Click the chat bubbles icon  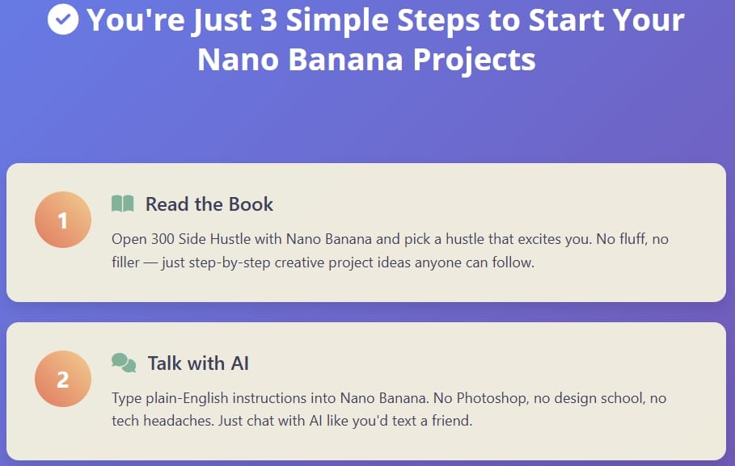[x=124, y=363]
